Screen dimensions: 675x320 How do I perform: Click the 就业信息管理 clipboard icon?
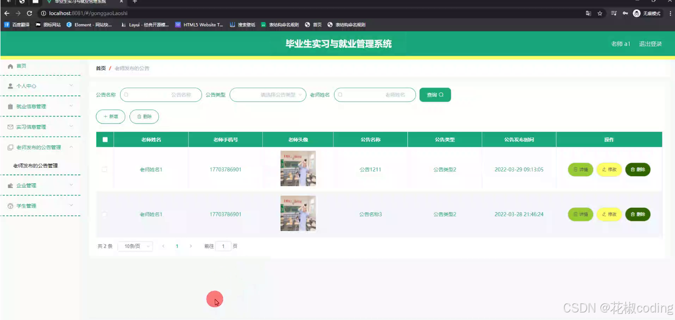[10, 106]
